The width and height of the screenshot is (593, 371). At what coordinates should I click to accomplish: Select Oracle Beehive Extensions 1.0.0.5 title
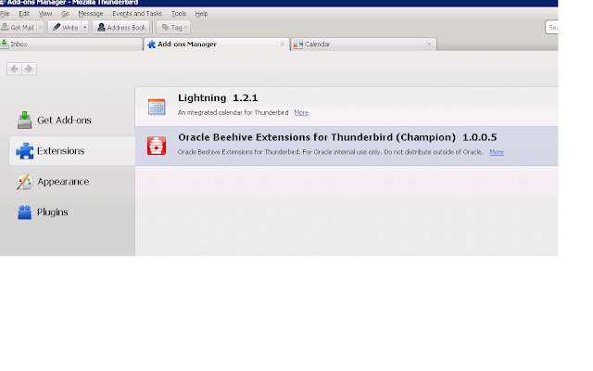(337, 137)
